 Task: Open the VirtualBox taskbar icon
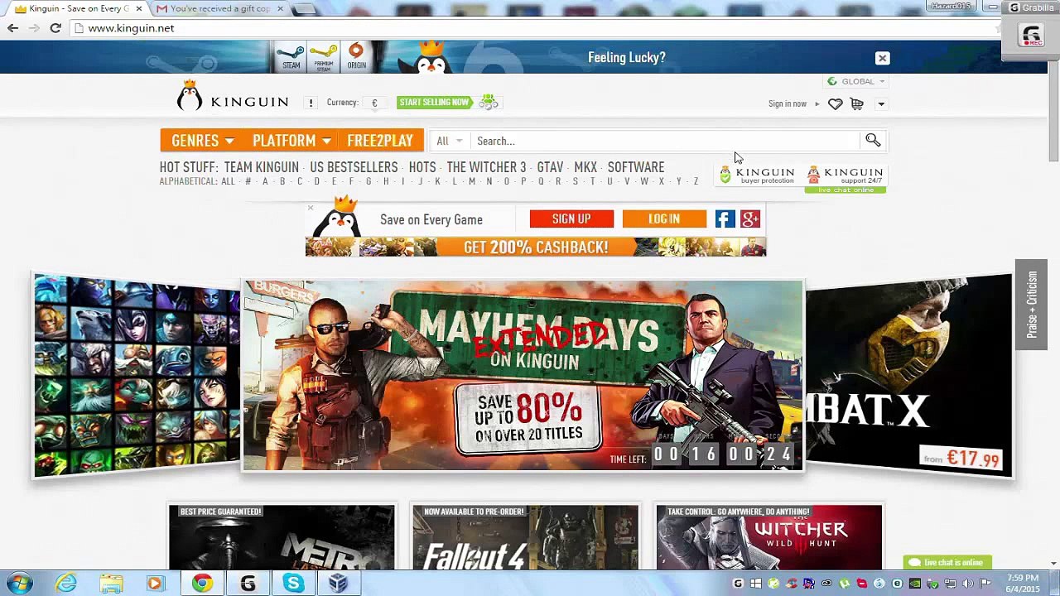click(x=338, y=584)
